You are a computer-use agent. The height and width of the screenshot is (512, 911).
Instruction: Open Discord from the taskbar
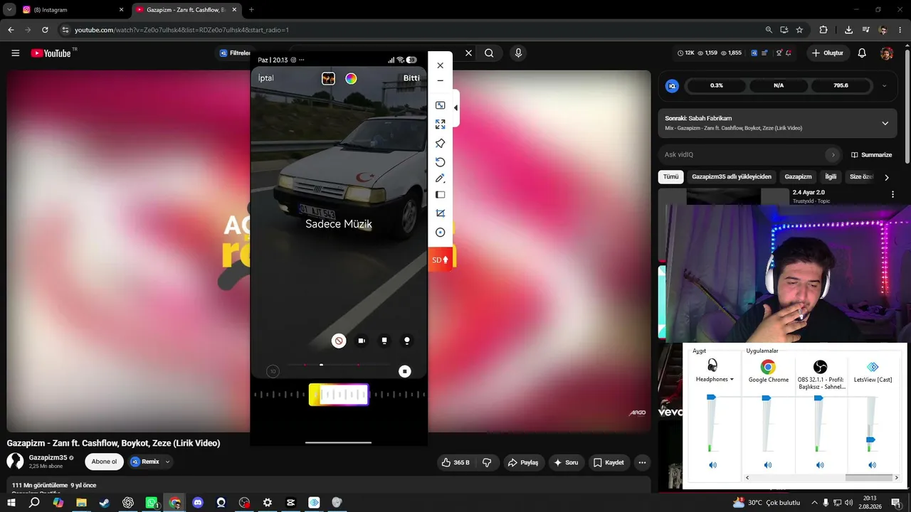click(x=198, y=503)
